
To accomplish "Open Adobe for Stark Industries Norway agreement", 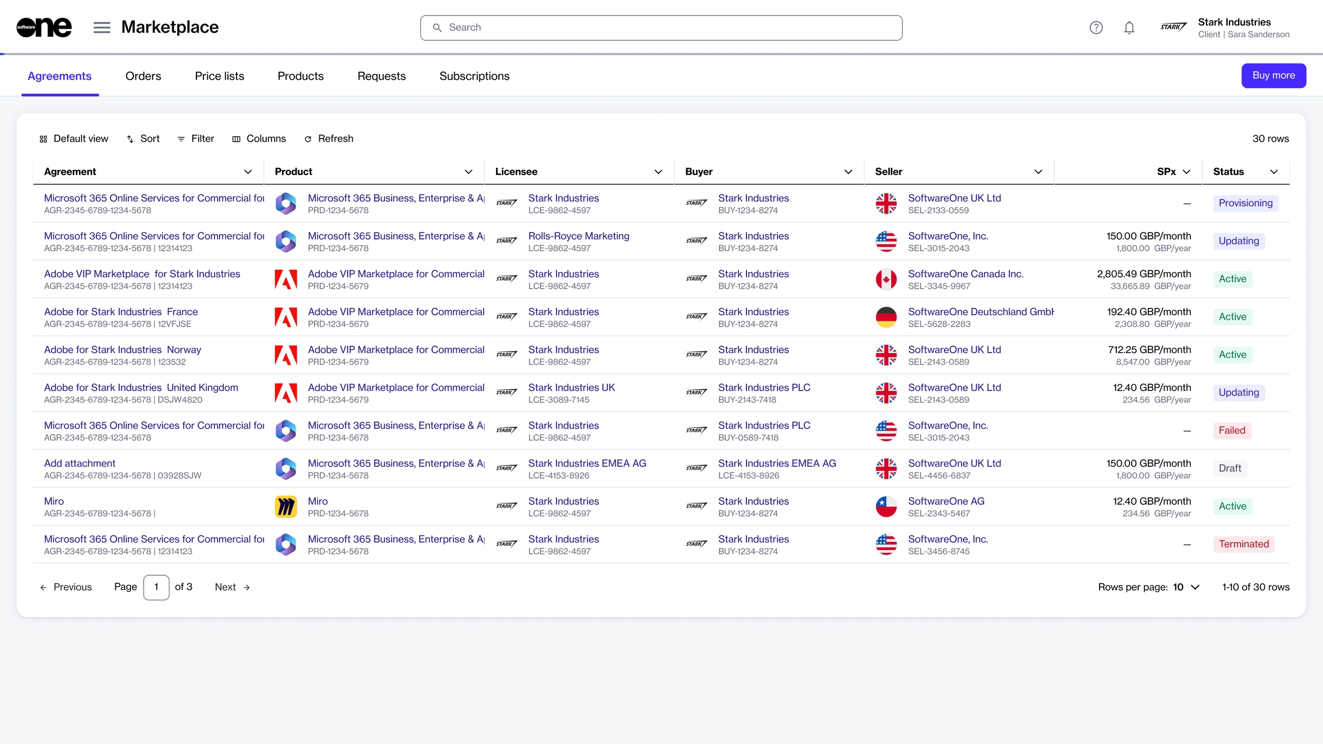I will click(122, 350).
